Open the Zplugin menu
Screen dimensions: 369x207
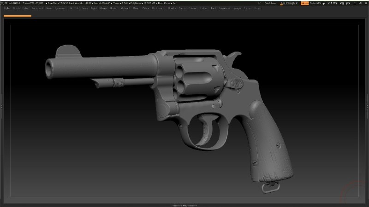(237, 8)
